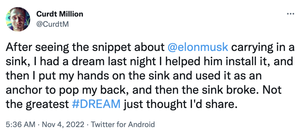Open the tweet's three-dot More menu

point(291,14)
